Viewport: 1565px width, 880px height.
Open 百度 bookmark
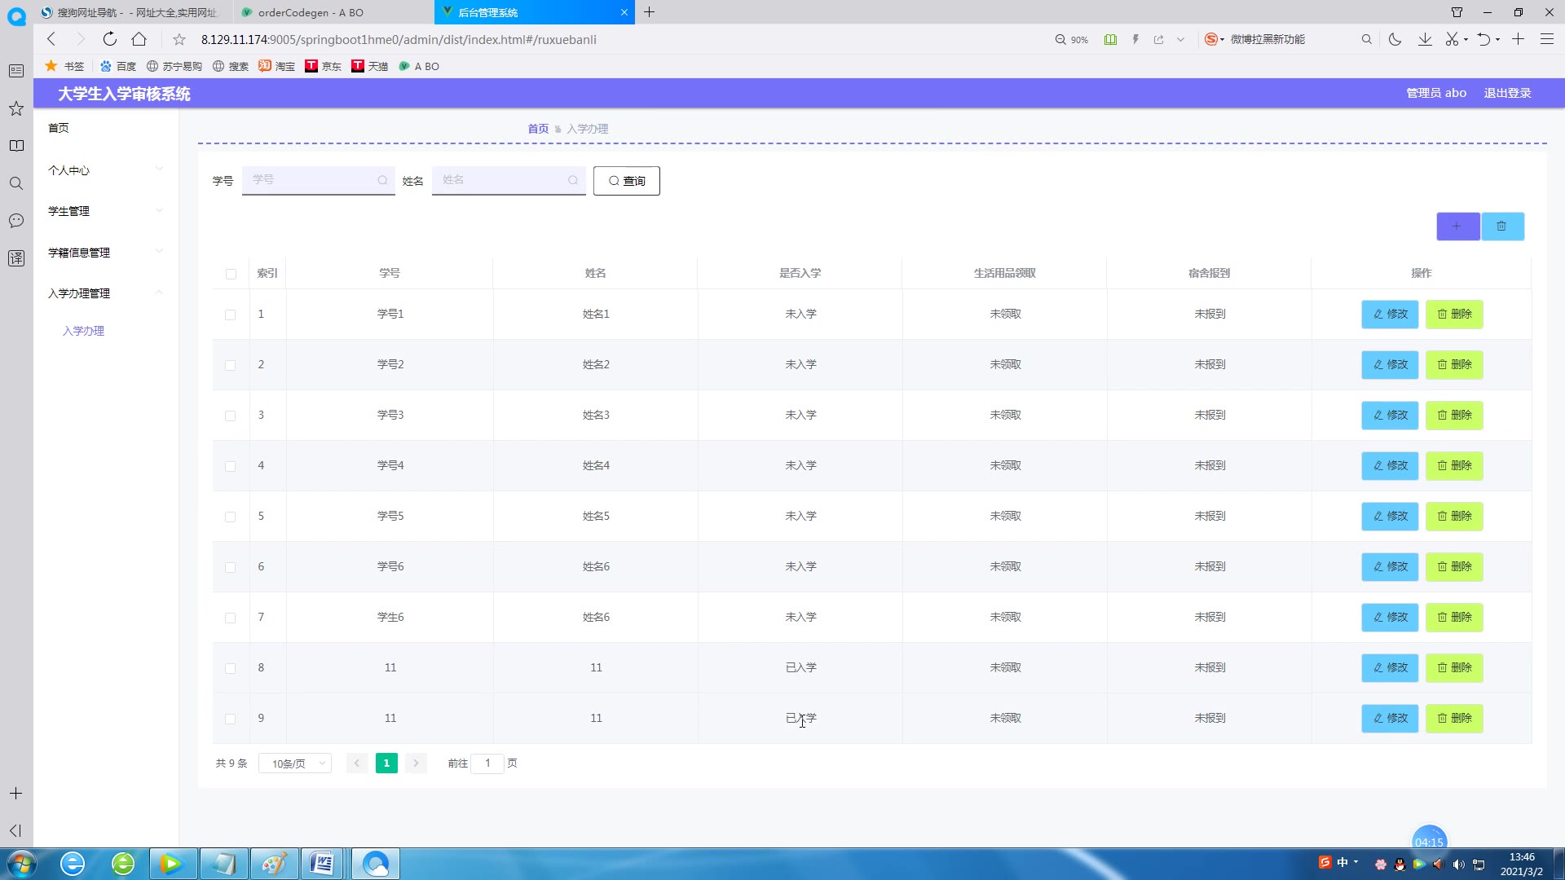[118, 66]
